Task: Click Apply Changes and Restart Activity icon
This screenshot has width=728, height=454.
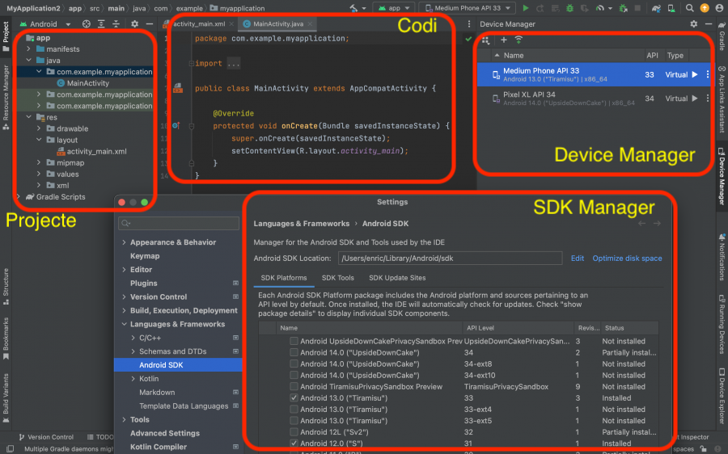Action: point(540,8)
